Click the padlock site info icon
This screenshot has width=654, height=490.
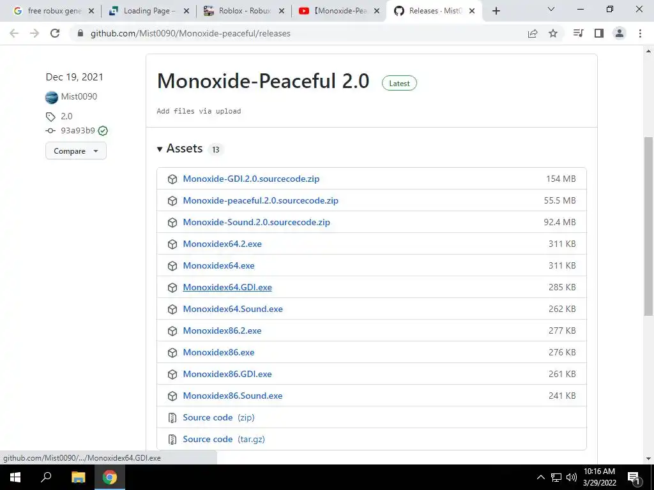pos(80,33)
